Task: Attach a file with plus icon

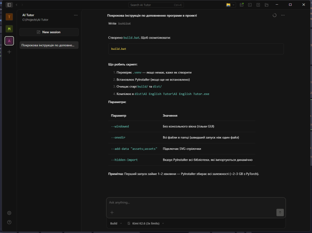Action: click(x=112, y=212)
